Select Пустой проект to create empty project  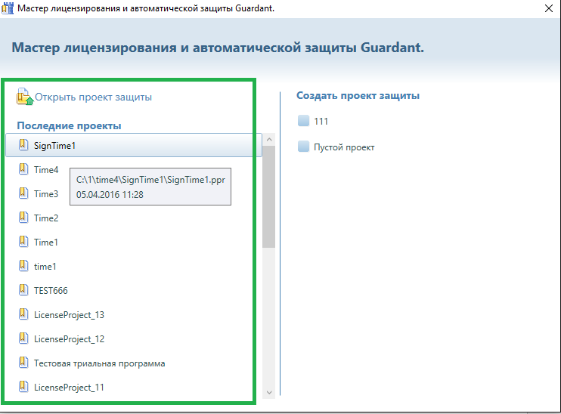pos(344,147)
